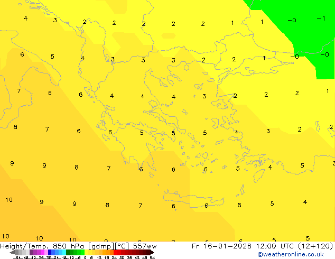Viewport: 335px width, 259px height.
Task: Click the 'Fr 16-01-2026 12:00 UTC' forecast date
Action: pyautogui.click(x=243, y=246)
